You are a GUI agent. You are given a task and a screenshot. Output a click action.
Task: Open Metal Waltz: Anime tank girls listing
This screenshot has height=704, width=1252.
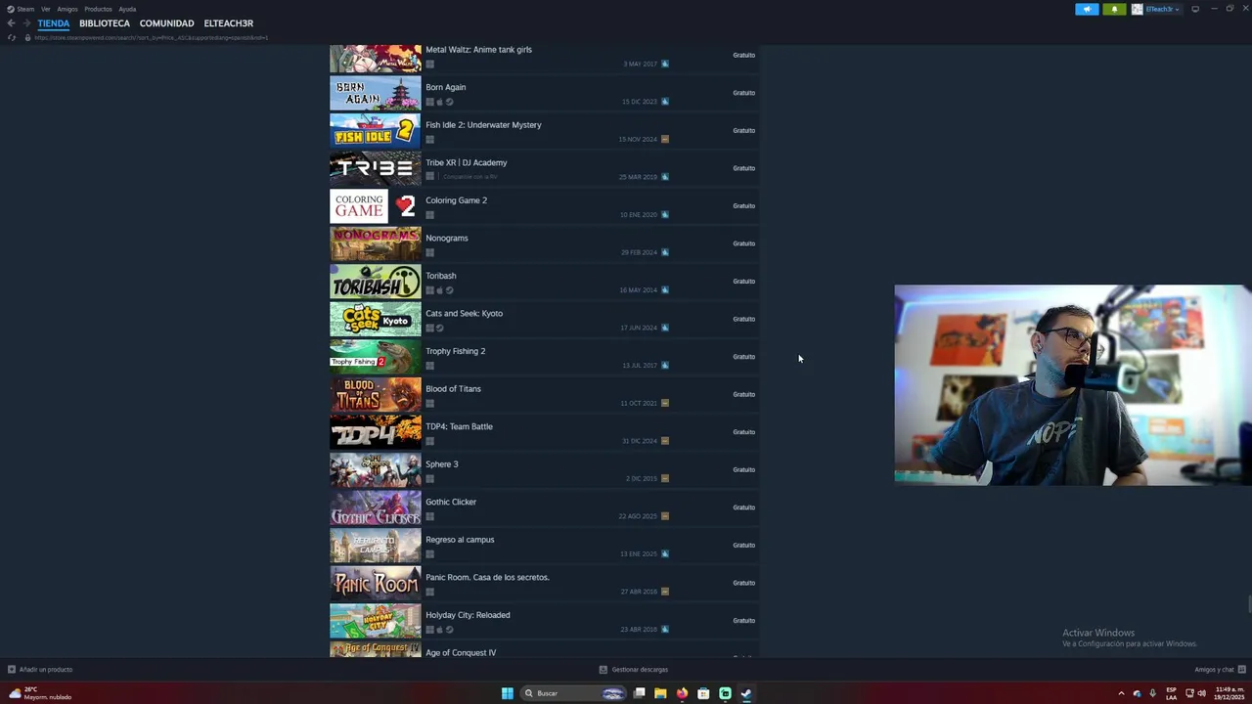[x=544, y=56]
